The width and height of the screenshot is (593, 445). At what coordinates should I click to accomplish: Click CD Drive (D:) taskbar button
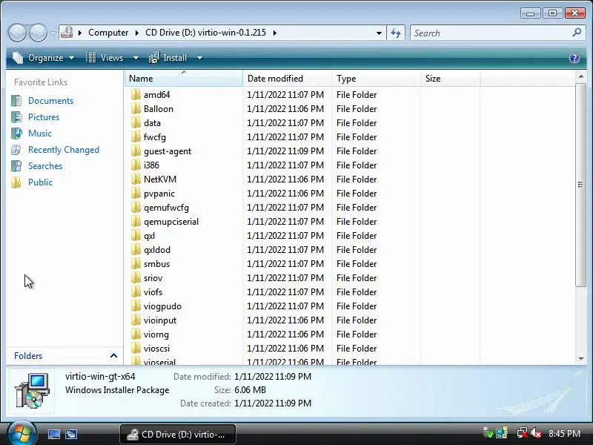(178, 435)
